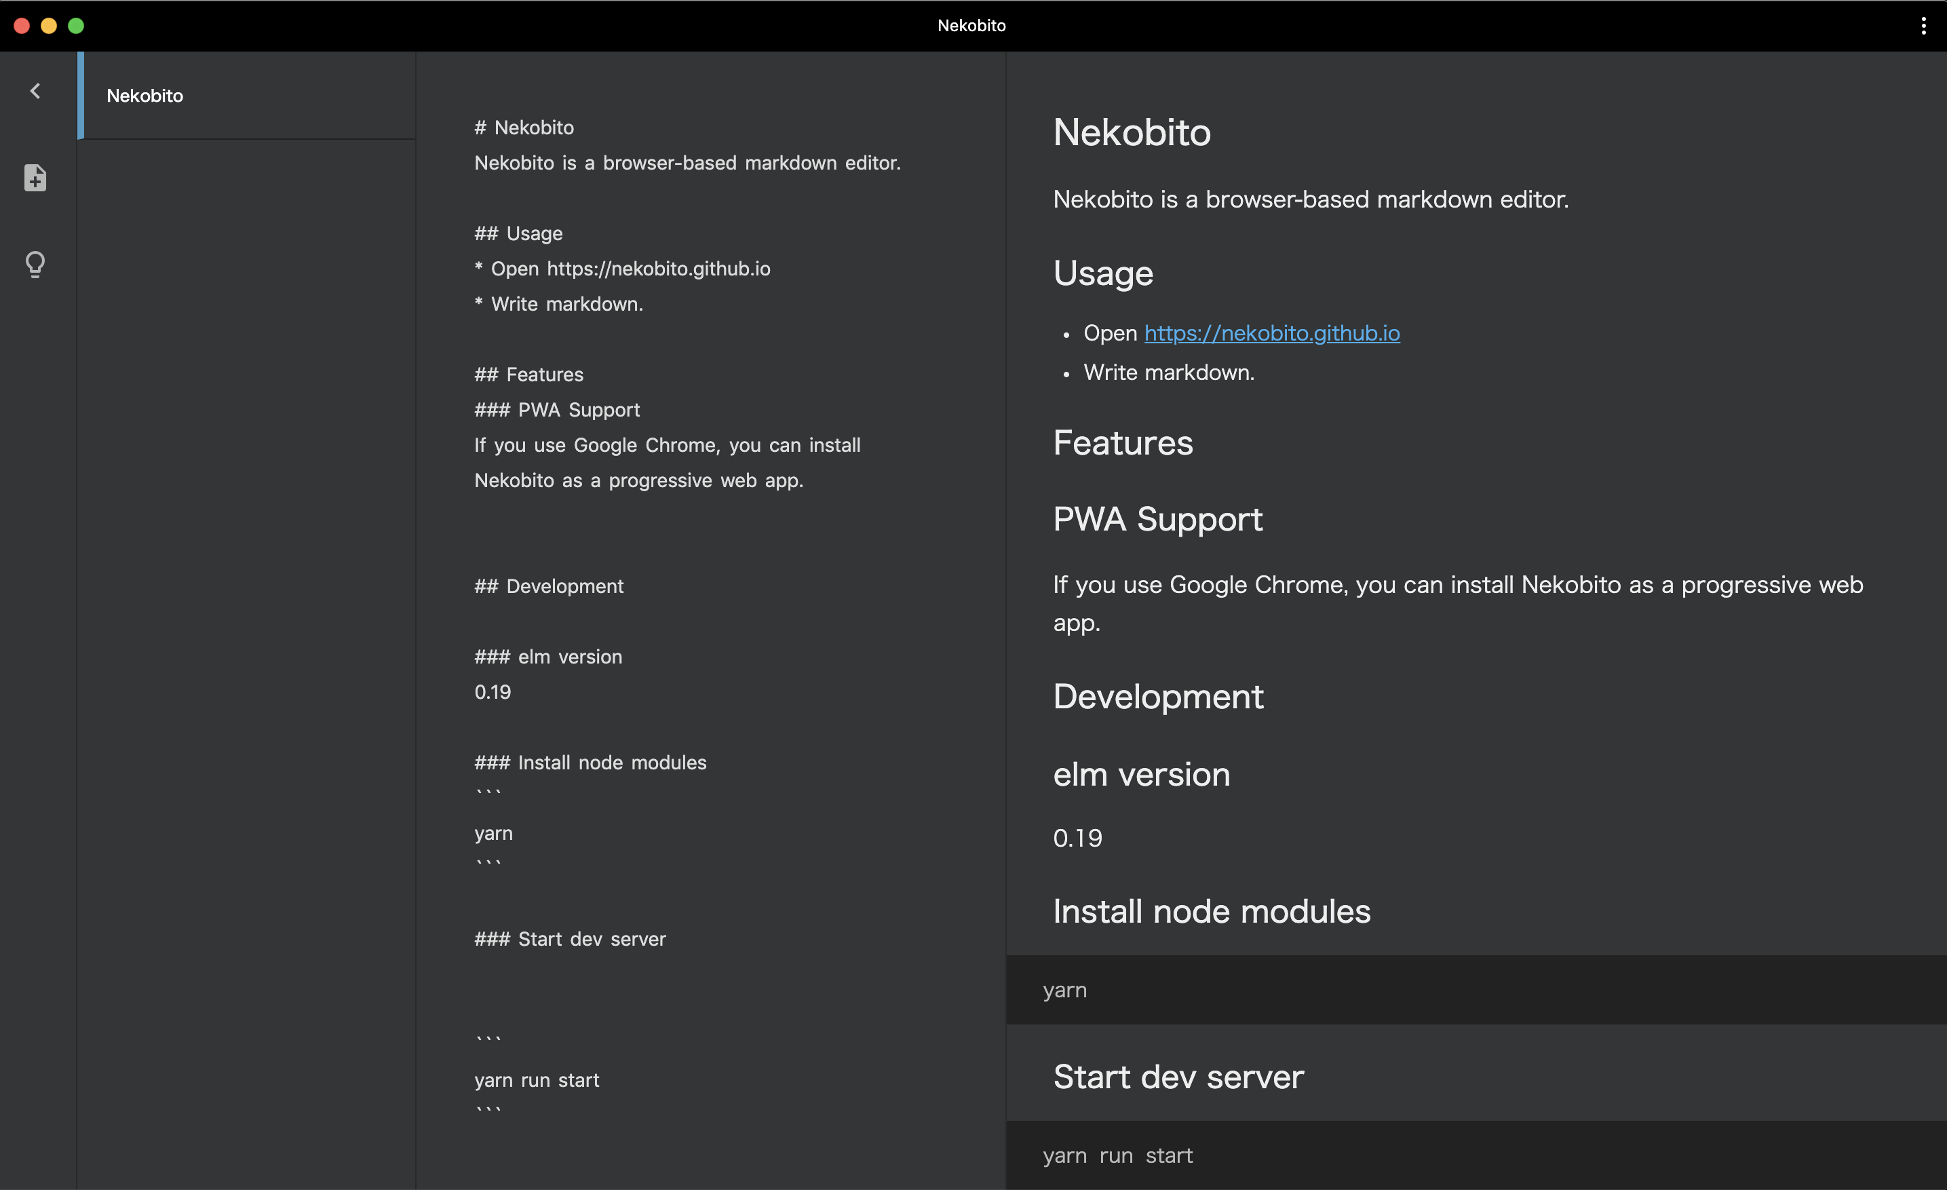
Task: Collapse the sidebar with the back chevron
Action: [x=35, y=92]
